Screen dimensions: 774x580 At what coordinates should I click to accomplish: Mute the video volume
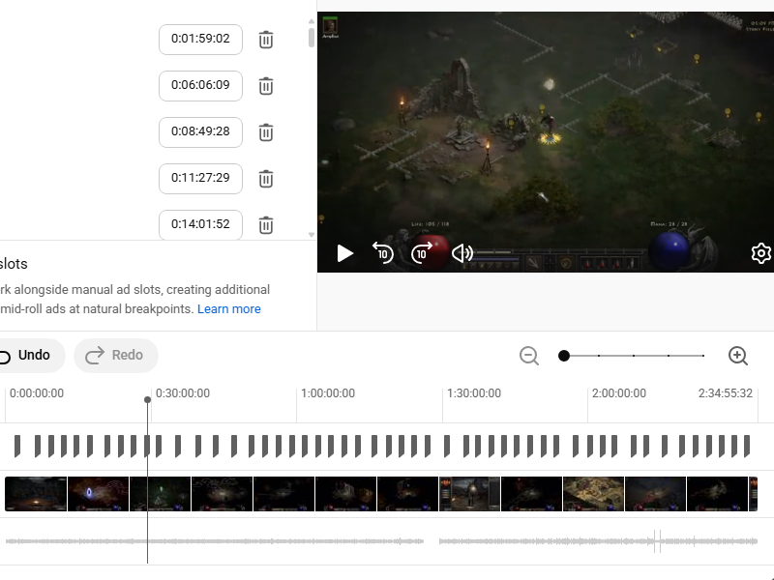click(x=462, y=253)
